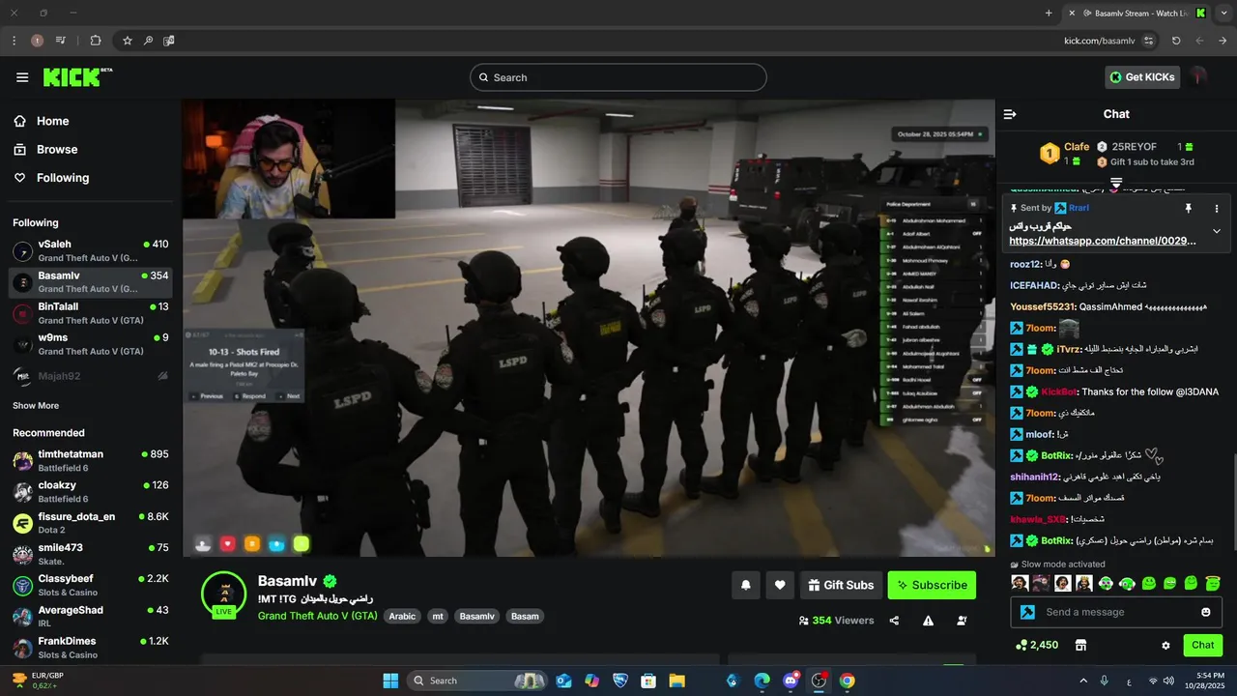
Task: Bookmark page with browser star icon
Action: point(127,41)
